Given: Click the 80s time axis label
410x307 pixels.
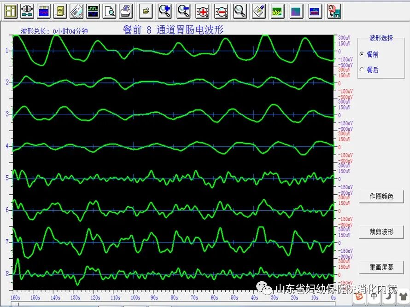Looking at the screenshot, I should pos(174,298).
